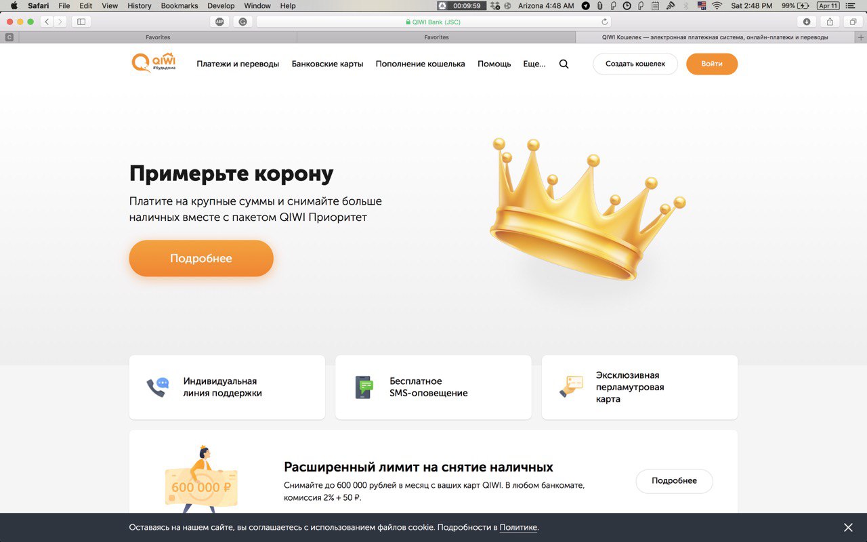
Task: Click the Sat 2:48 PM clock
Action: point(752,5)
